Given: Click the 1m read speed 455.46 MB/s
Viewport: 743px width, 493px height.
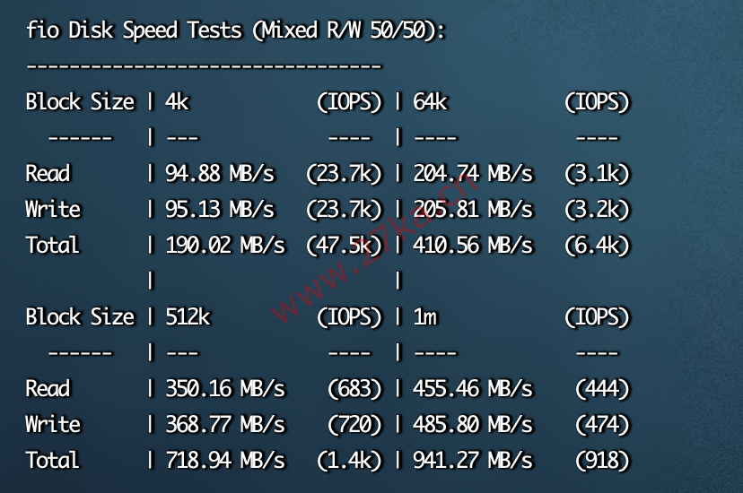Looking at the screenshot, I should [x=473, y=388].
